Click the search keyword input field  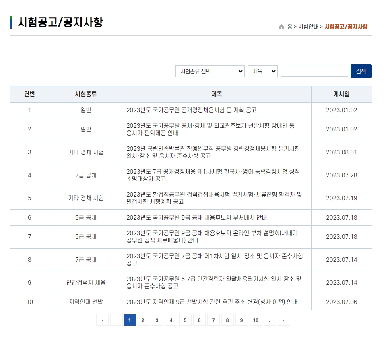point(314,71)
